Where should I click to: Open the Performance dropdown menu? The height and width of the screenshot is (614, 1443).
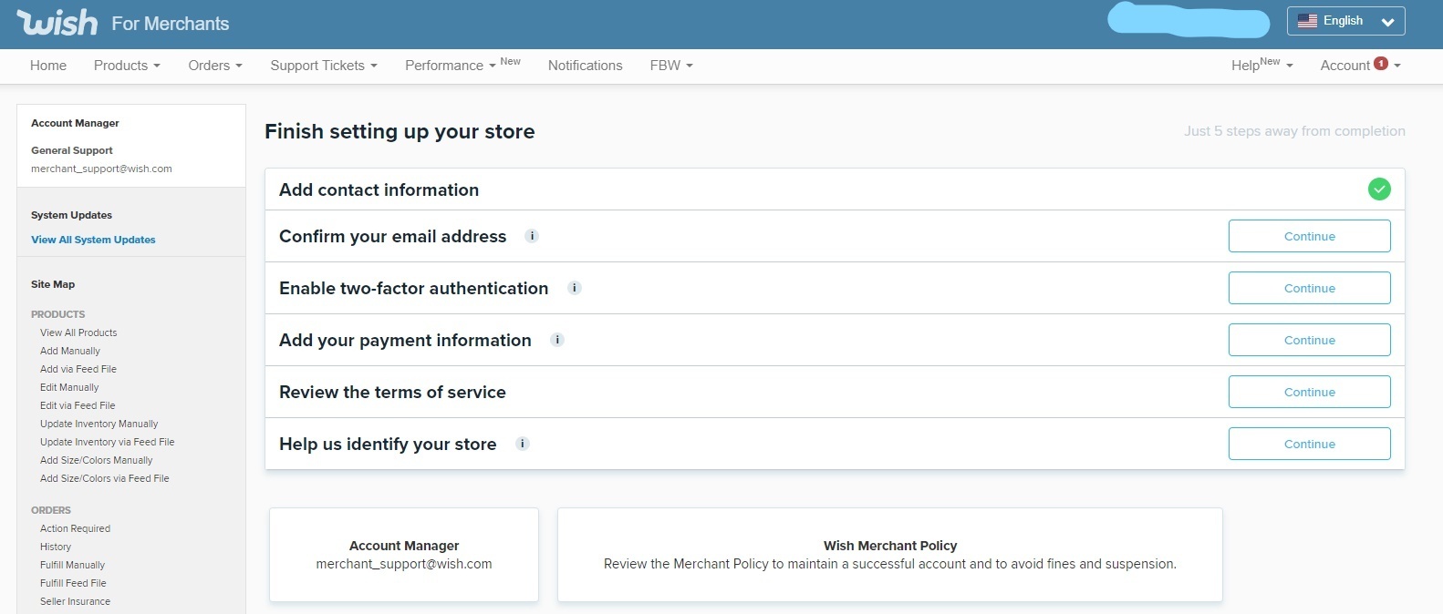pos(450,66)
